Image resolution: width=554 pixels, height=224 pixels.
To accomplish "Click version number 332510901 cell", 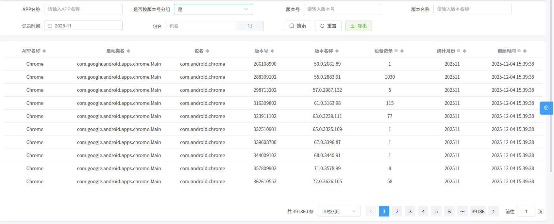I will [x=265, y=129].
